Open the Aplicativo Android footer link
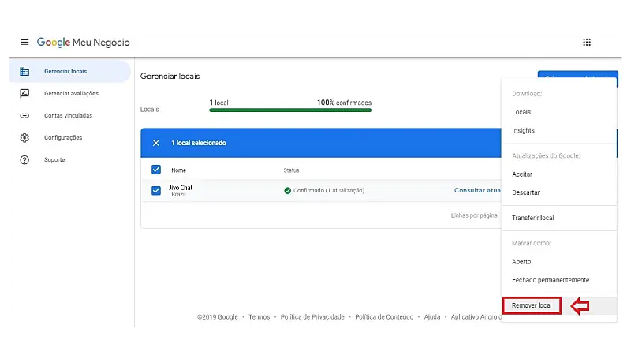Screen dimensions: 631x355 tap(476, 317)
